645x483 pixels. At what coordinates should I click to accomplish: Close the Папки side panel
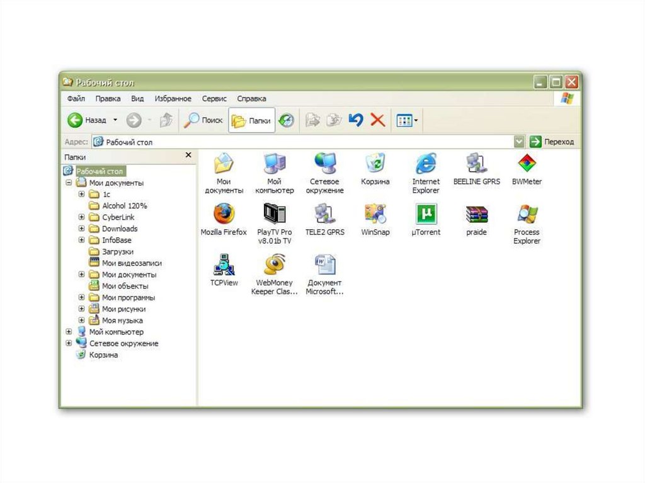pos(188,155)
